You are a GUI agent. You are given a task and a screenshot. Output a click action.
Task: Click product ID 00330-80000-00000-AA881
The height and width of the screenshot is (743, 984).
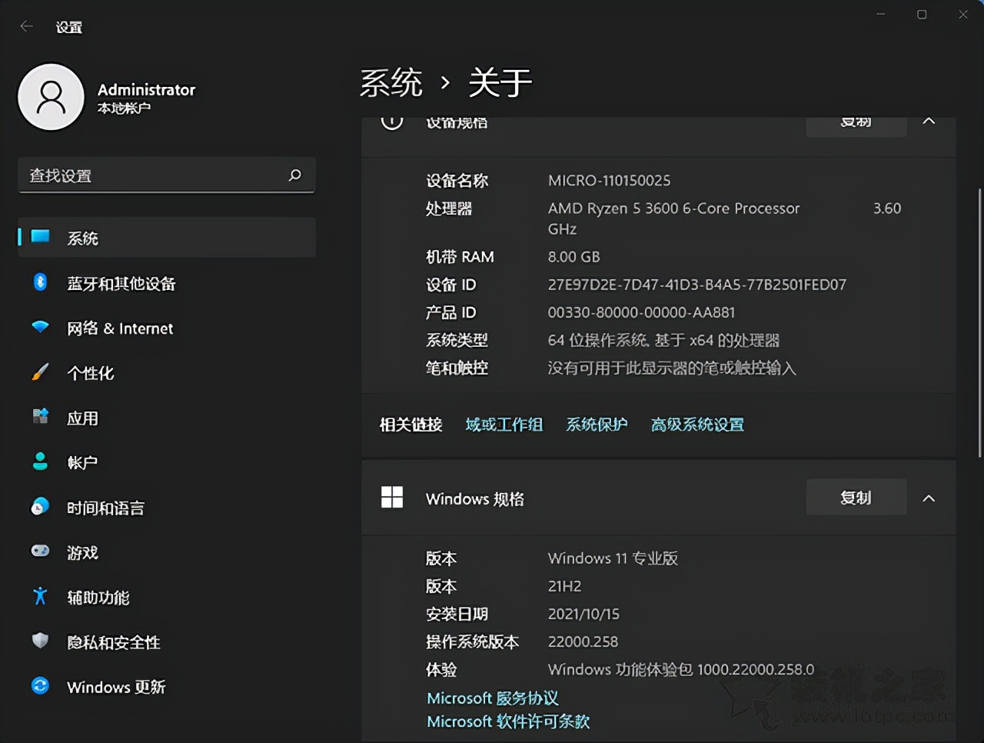click(641, 312)
